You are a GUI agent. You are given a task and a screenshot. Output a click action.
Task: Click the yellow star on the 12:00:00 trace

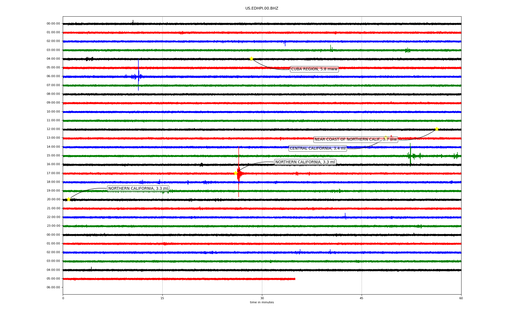tap(437, 129)
